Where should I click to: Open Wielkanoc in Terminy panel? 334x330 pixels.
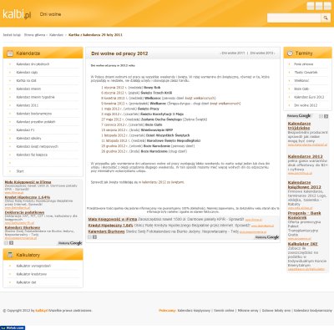[x=301, y=81]
